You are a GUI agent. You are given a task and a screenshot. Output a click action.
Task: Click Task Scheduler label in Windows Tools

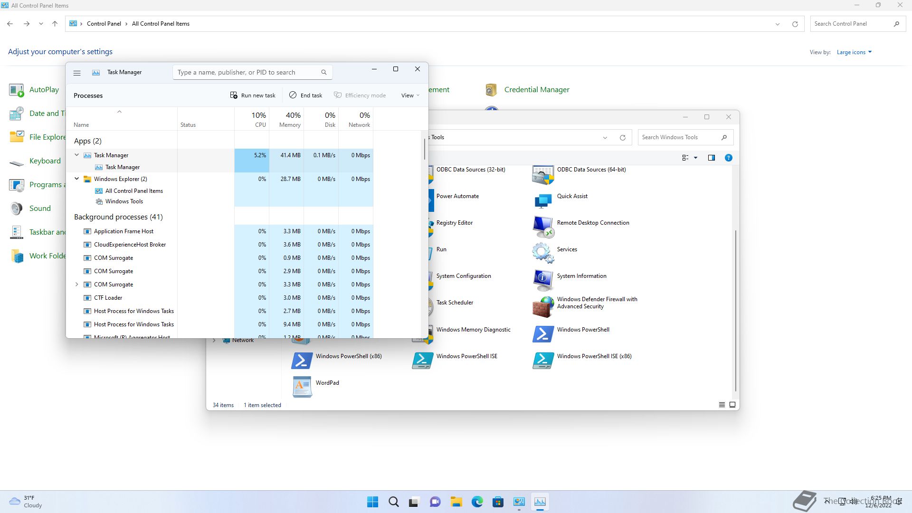(x=455, y=303)
